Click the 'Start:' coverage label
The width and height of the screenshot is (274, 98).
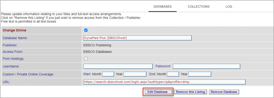click(87, 74)
